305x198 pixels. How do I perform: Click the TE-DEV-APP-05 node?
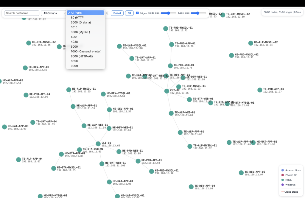(241, 173)
